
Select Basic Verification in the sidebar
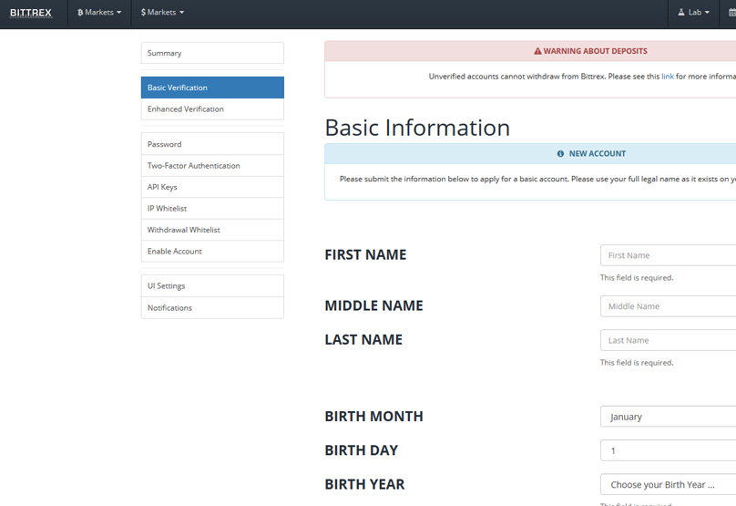point(212,88)
